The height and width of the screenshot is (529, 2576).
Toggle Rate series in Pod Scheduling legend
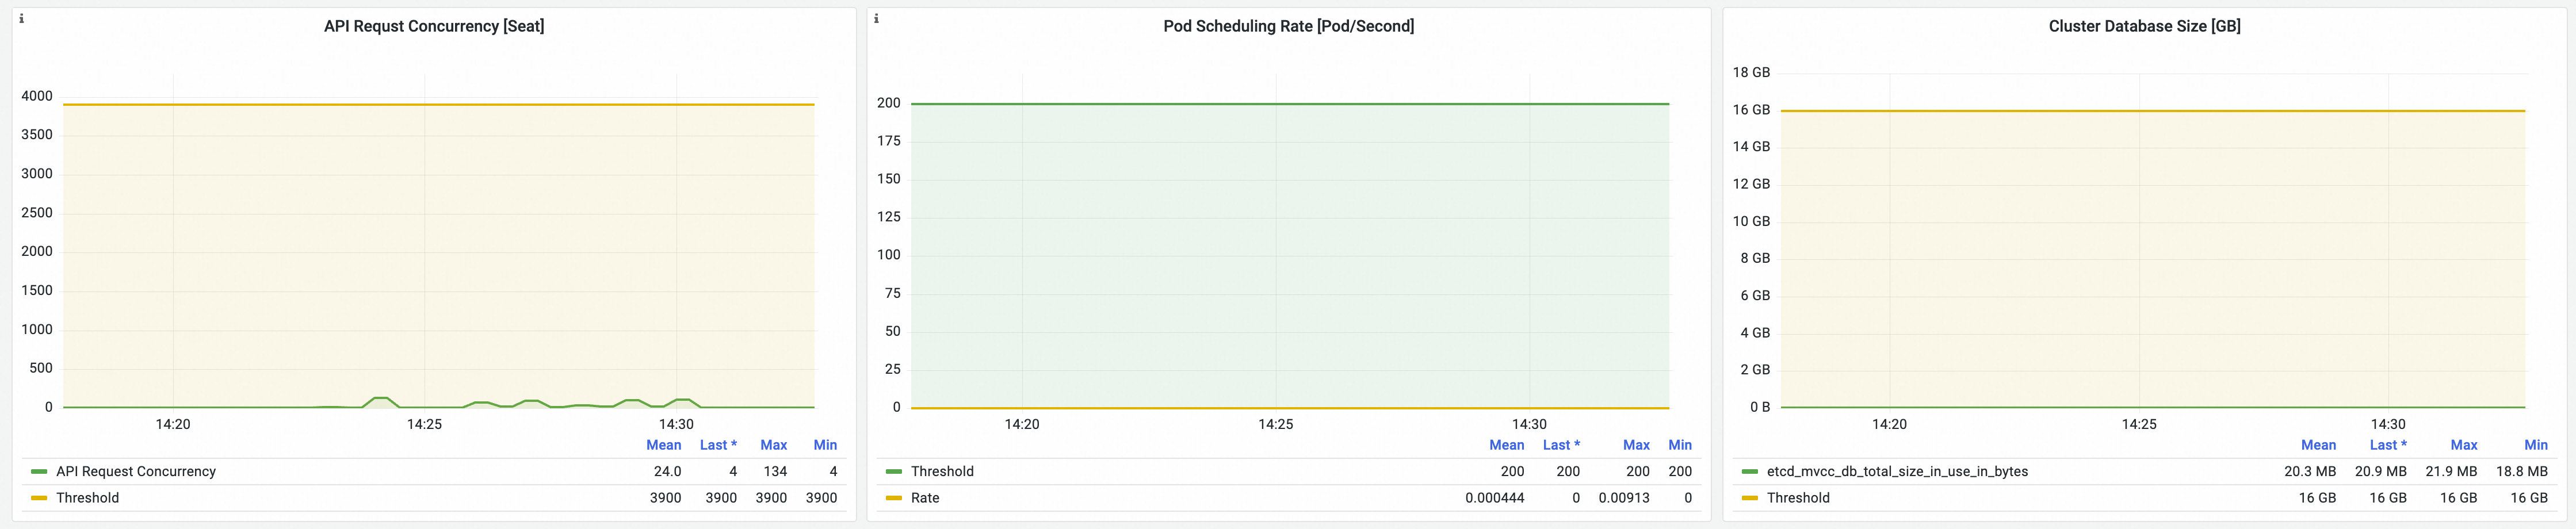click(x=925, y=498)
